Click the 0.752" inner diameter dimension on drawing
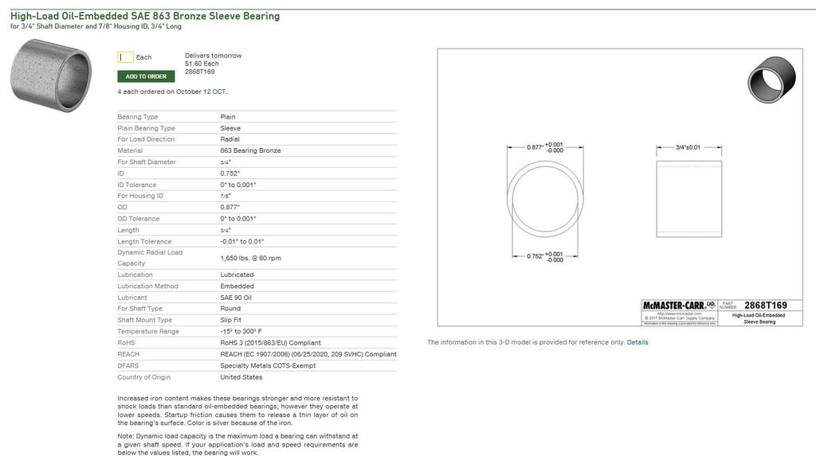The width and height of the screenshot is (816, 456). (x=545, y=257)
